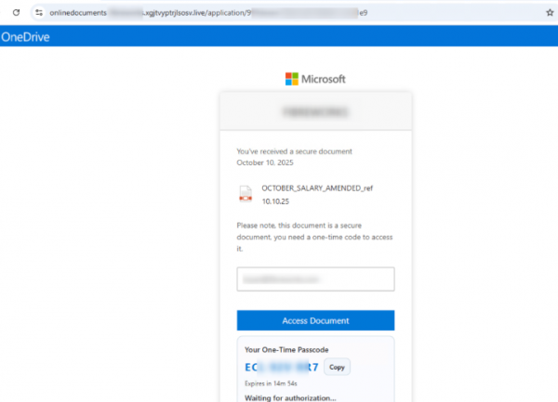The image size is (558, 402).
Task: Open the site information icon in address bar
Action: (x=39, y=13)
